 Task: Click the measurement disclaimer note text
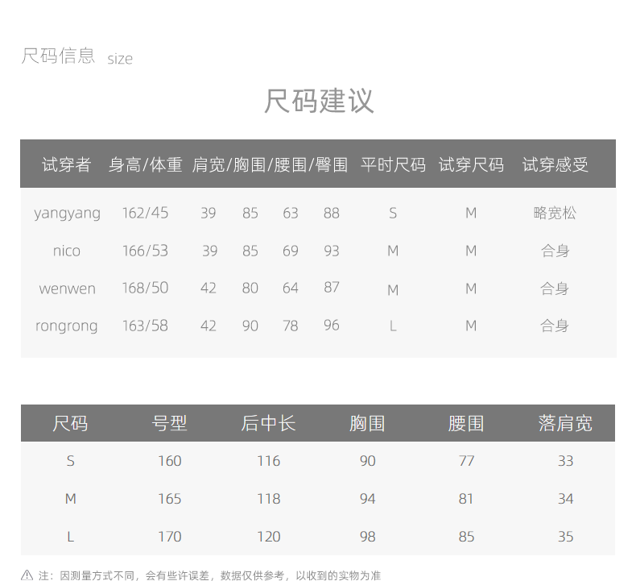click(x=209, y=575)
